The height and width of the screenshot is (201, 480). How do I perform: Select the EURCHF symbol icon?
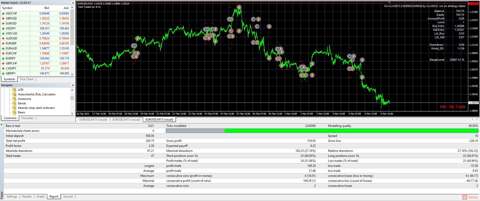point(3,53)
